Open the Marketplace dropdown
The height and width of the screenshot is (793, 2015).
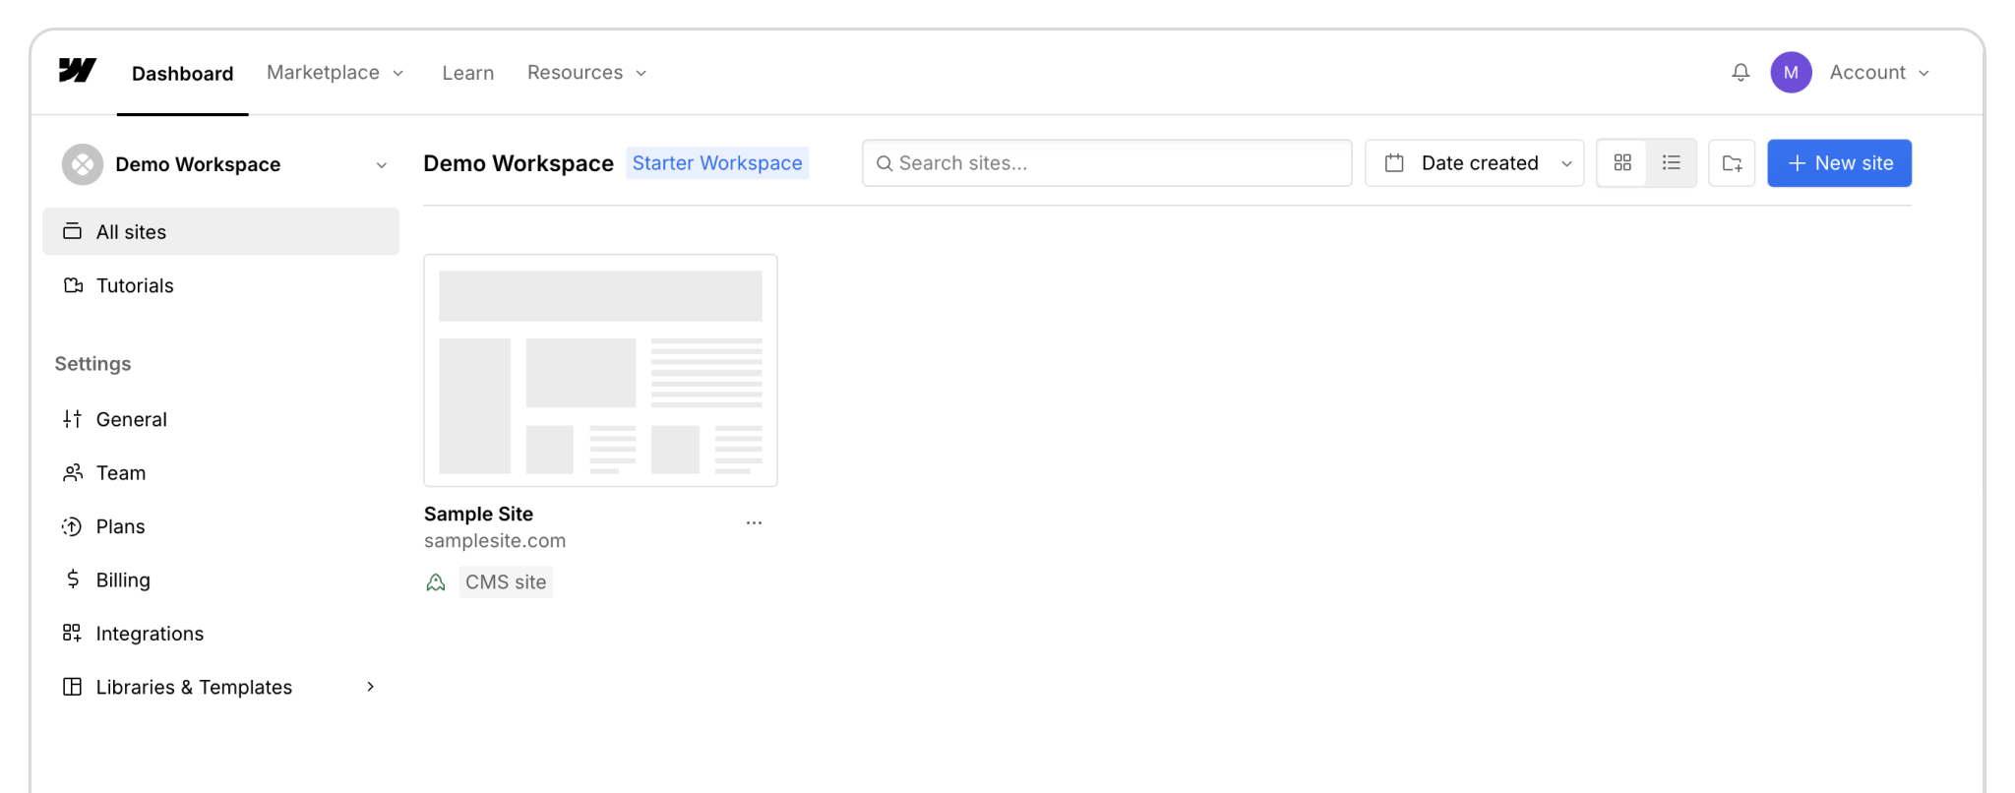coord(336,73)
